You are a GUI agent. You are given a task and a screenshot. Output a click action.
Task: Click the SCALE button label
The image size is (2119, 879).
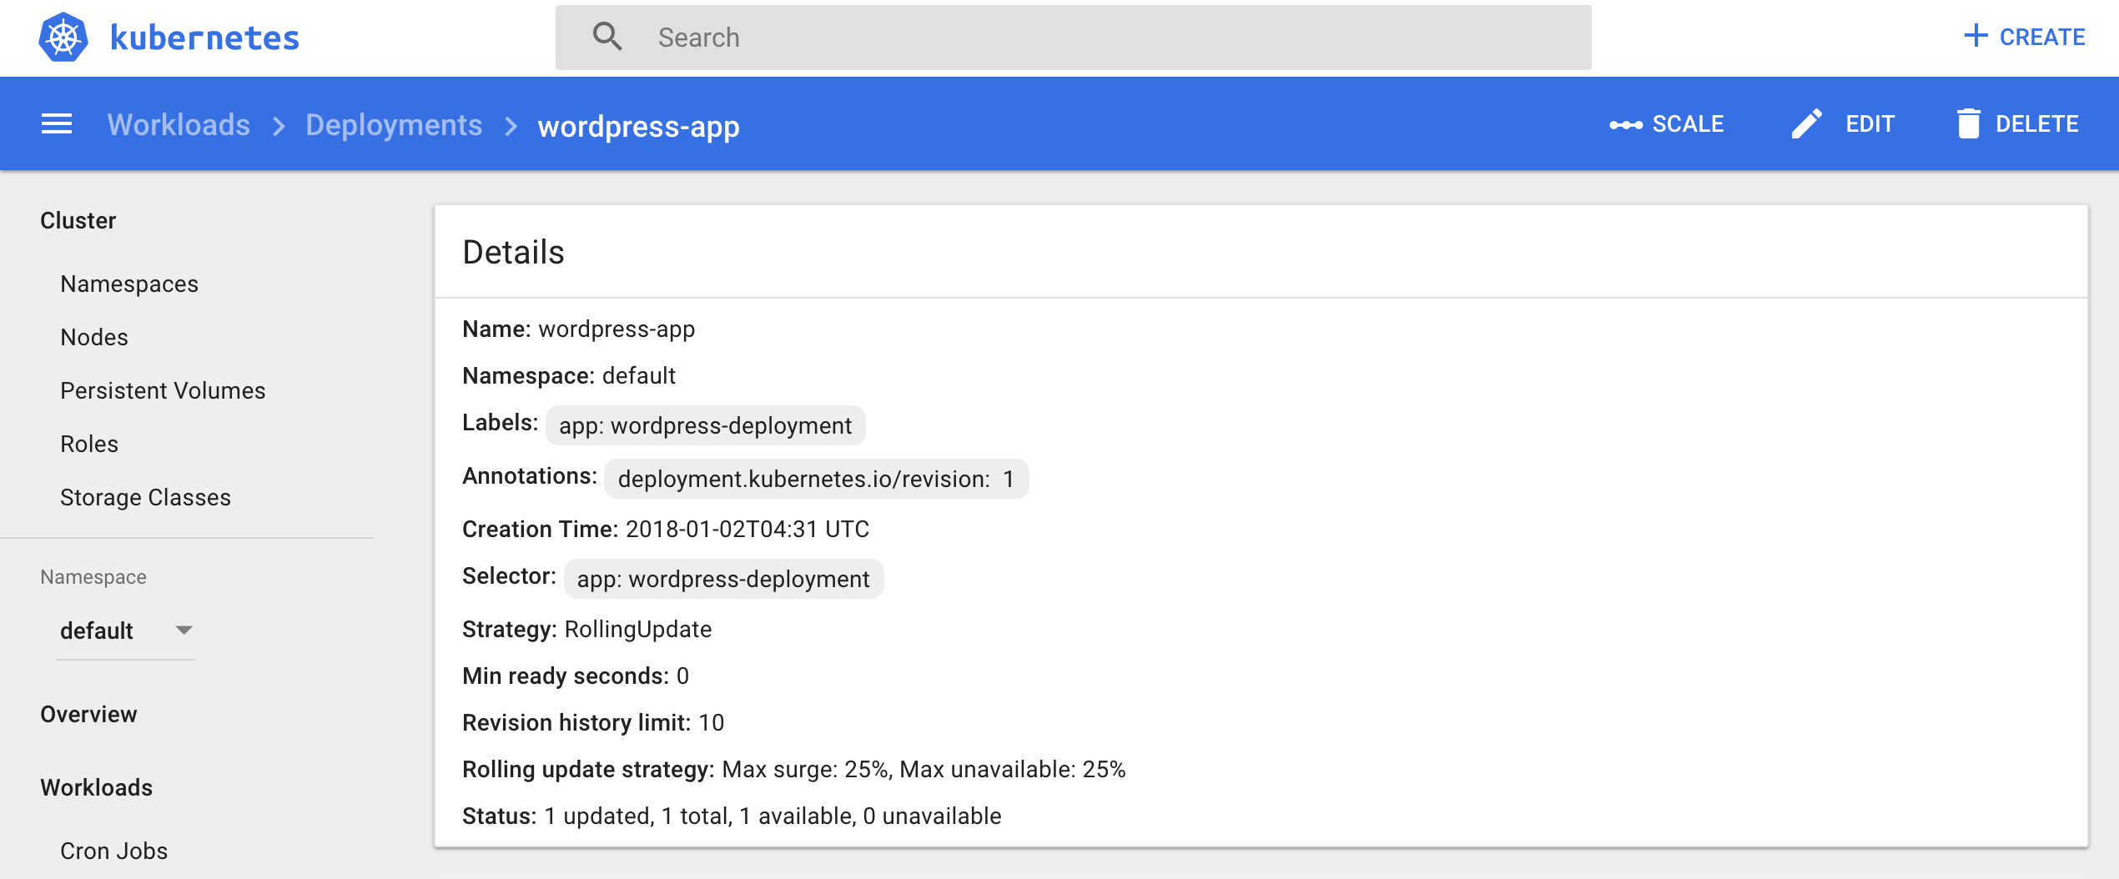1688,124
